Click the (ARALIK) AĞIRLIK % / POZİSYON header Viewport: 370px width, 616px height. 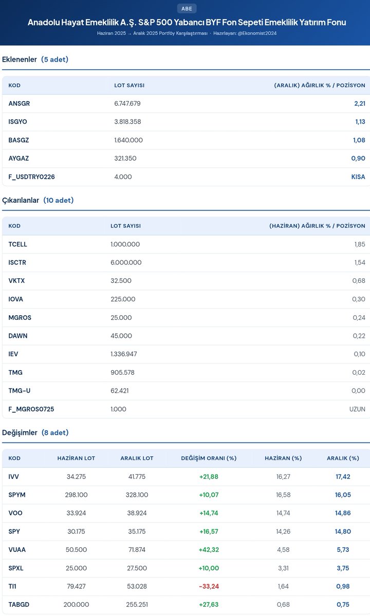[320, 85]
